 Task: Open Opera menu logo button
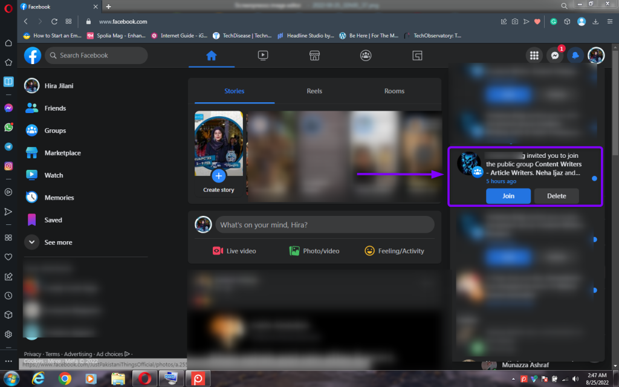8,8
